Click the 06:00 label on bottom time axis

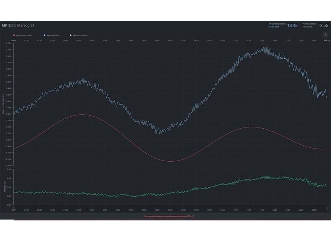pos(92,210)
